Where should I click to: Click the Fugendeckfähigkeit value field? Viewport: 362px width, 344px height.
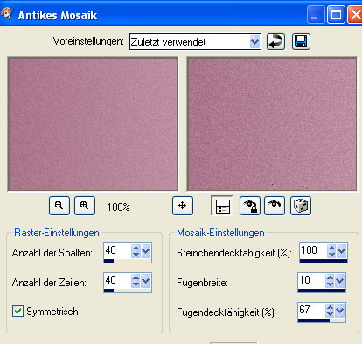311,310
